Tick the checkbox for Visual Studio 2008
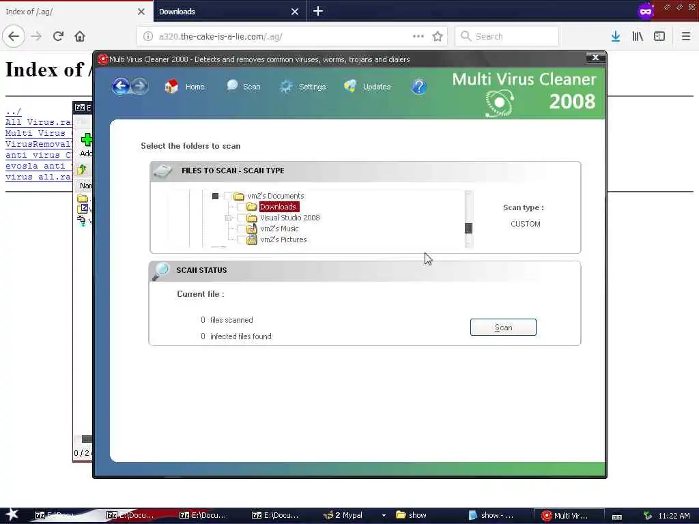 [x=241, y=218]
